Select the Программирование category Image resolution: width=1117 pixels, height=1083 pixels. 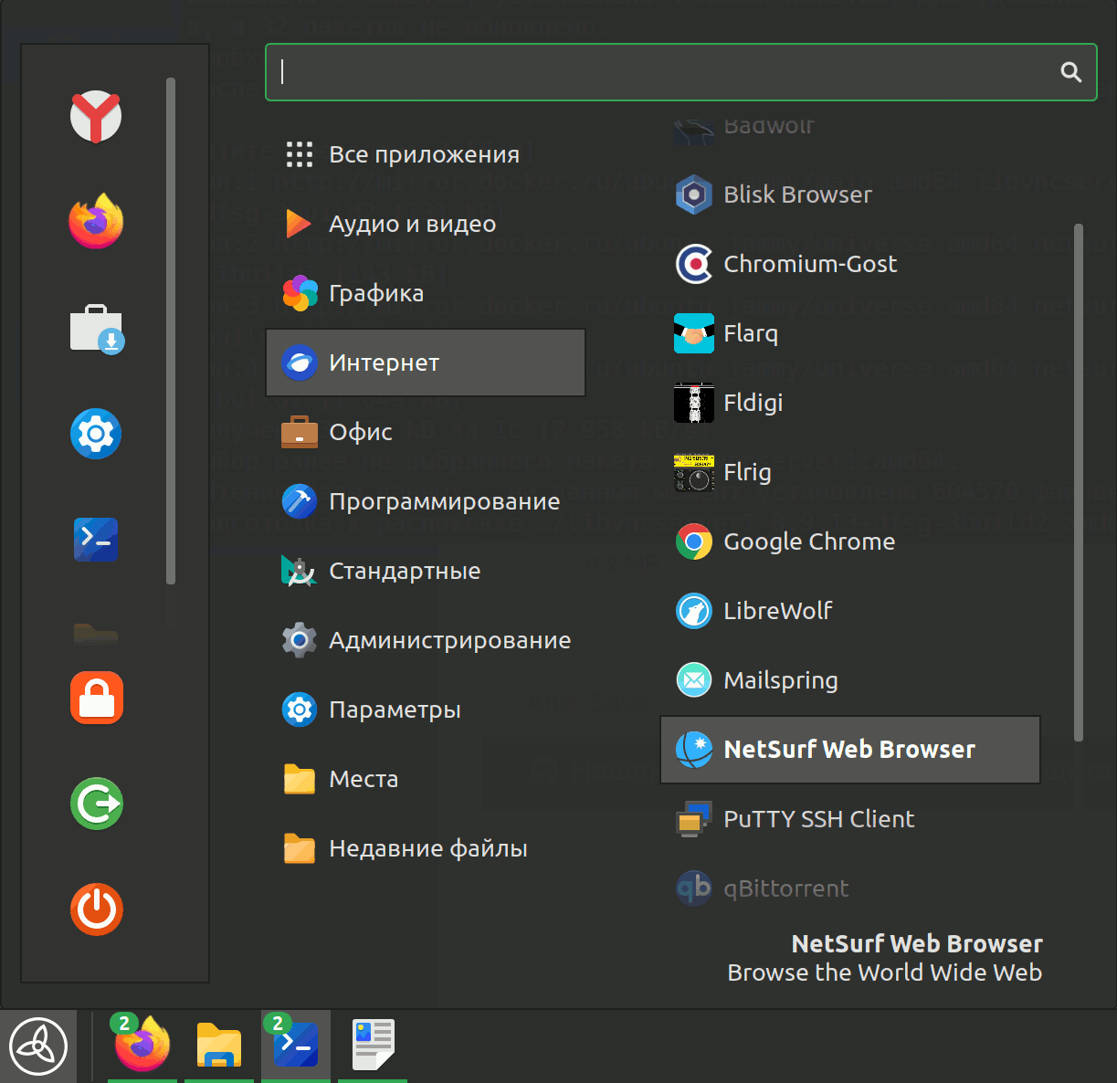click(x=426, y=501)
